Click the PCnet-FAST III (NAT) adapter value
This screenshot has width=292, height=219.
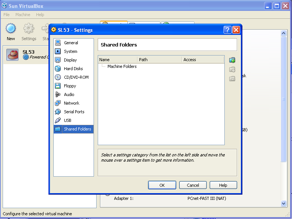point(207,198)
